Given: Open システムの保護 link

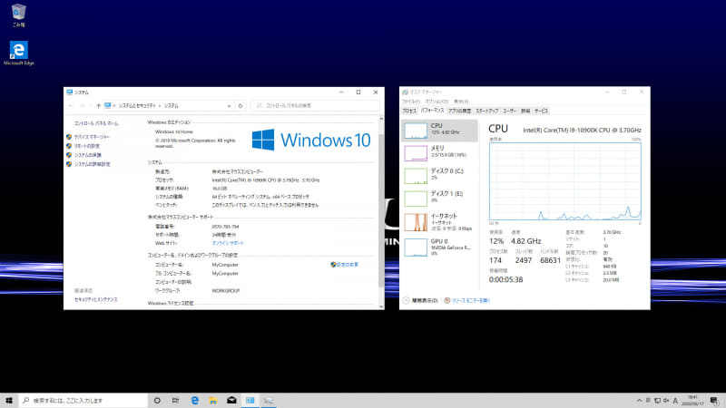Looking at the screenshot, I should pos(87,155).
